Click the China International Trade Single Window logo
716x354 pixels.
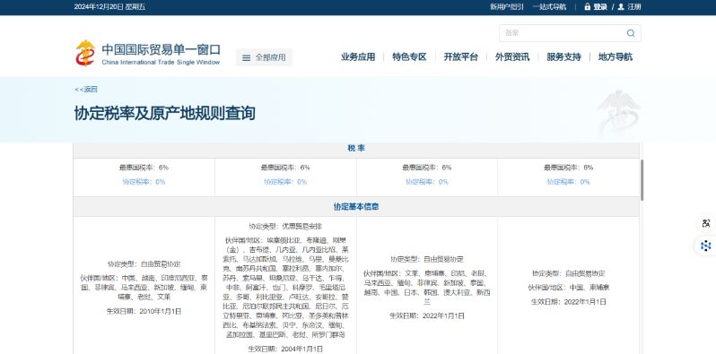[x=147, y=54]
